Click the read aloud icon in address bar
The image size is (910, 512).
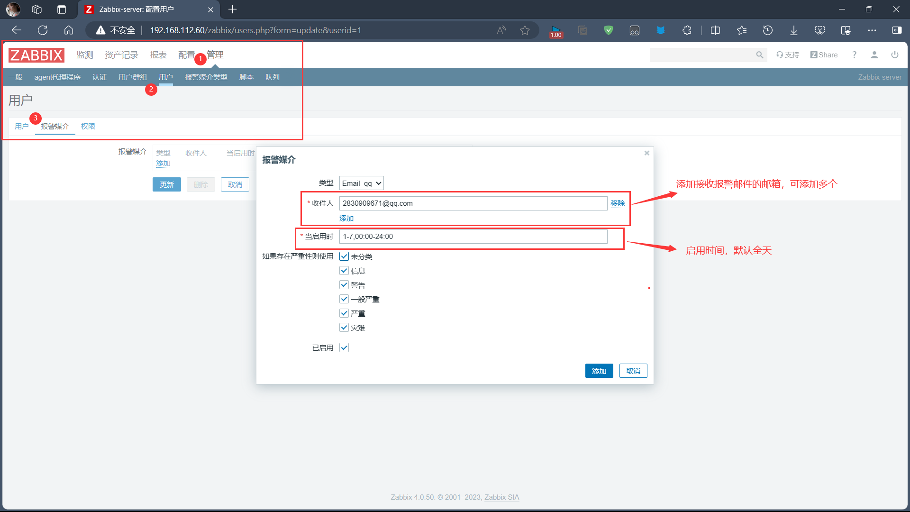[x=501, y=30]
